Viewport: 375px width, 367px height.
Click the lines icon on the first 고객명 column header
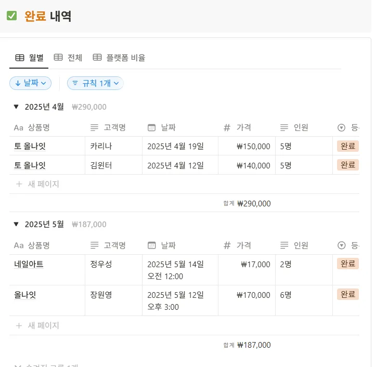[94, 127]
